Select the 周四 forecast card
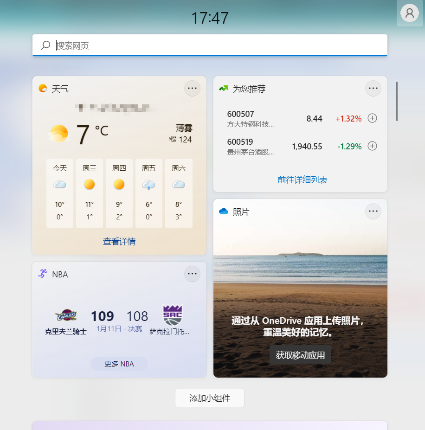 [x=119, y=193]
